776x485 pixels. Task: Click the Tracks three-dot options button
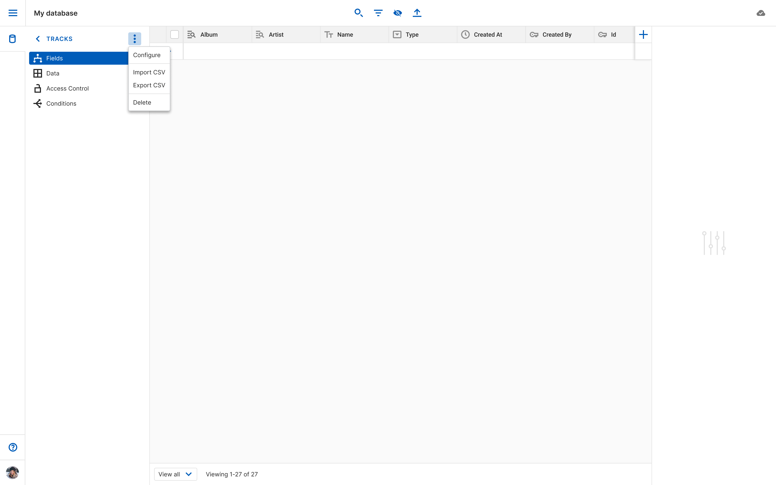point(135,39)
